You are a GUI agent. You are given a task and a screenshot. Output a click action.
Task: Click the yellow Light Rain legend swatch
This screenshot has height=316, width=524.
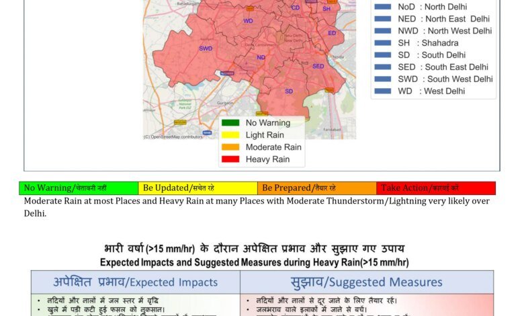tap(230, 134)
